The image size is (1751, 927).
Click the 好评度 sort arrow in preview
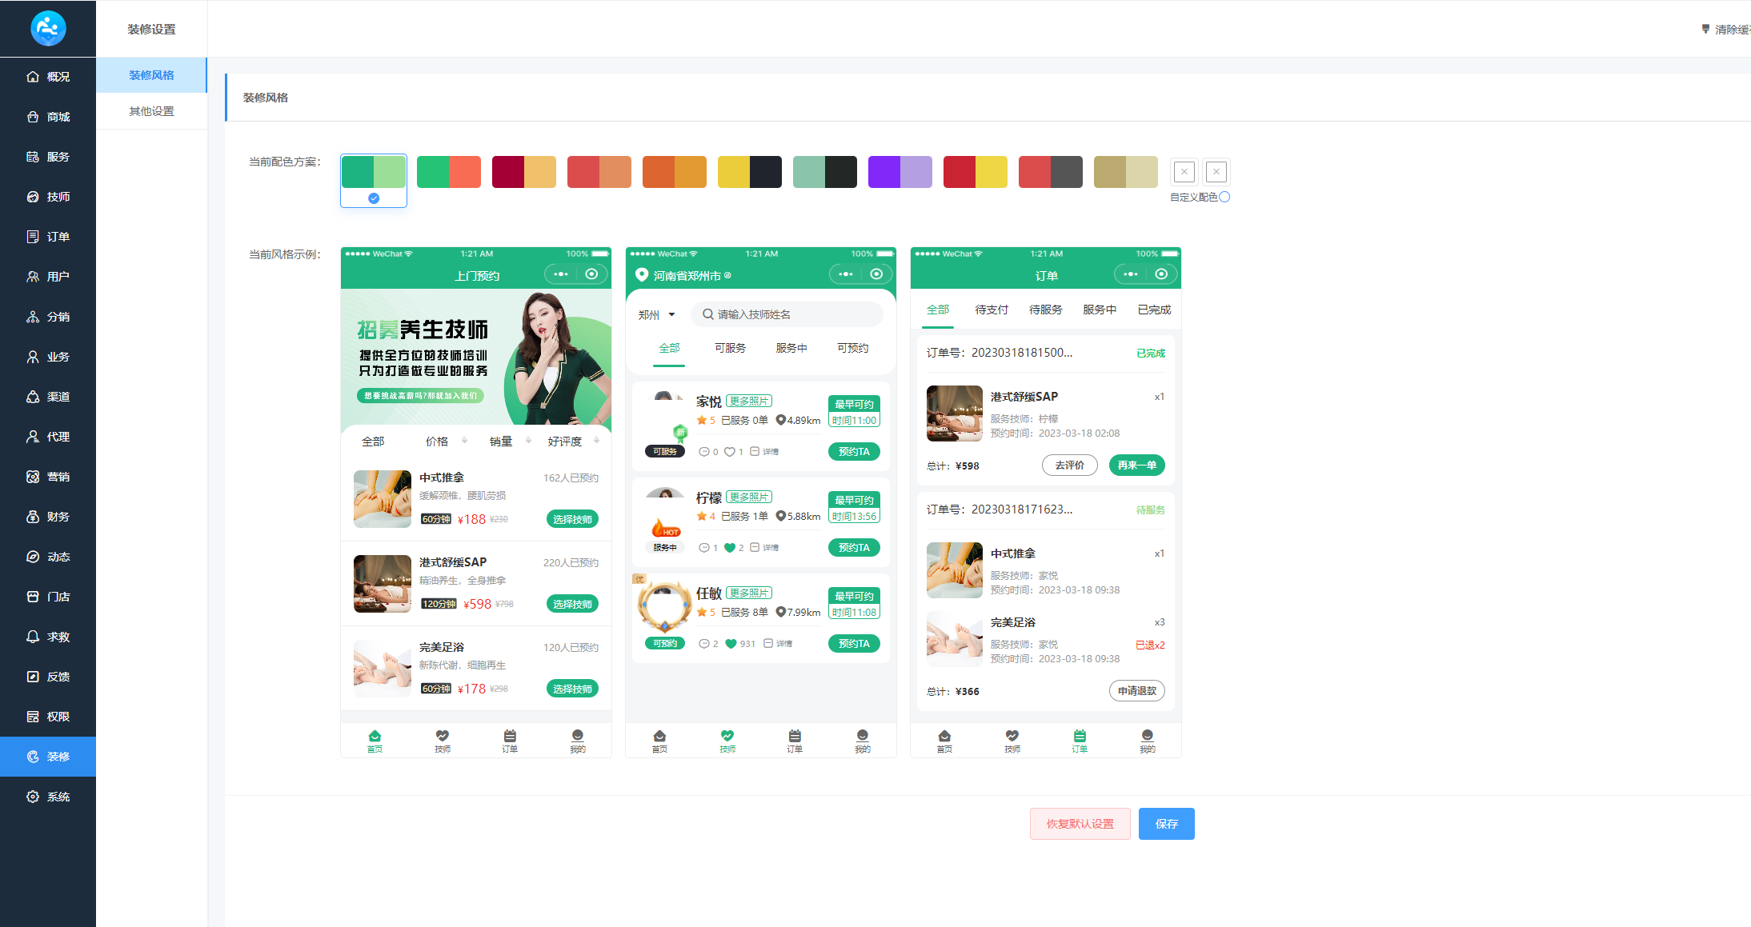click(x=597, y=439)
